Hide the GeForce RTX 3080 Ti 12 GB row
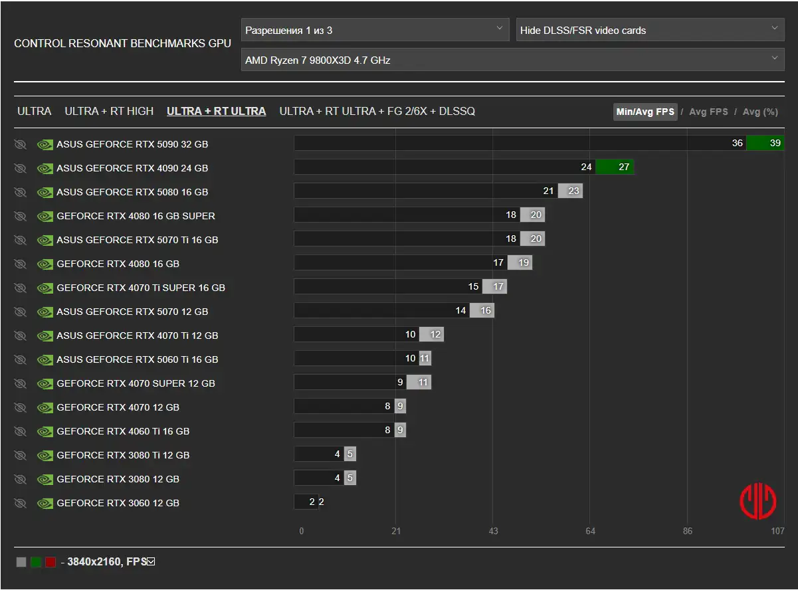 20,455
